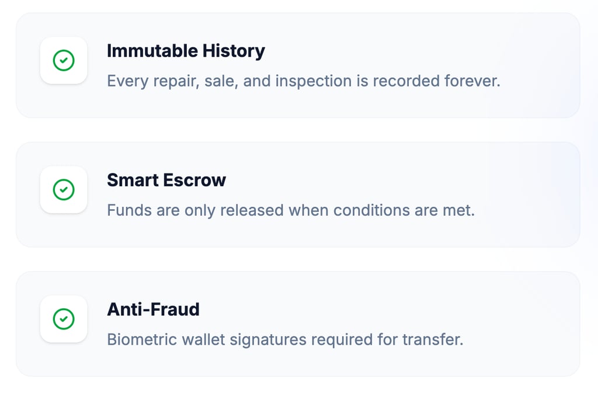This screenshot has height=399, width=598.
Task: Click the "Funds are only released" description
Action: 291,210
